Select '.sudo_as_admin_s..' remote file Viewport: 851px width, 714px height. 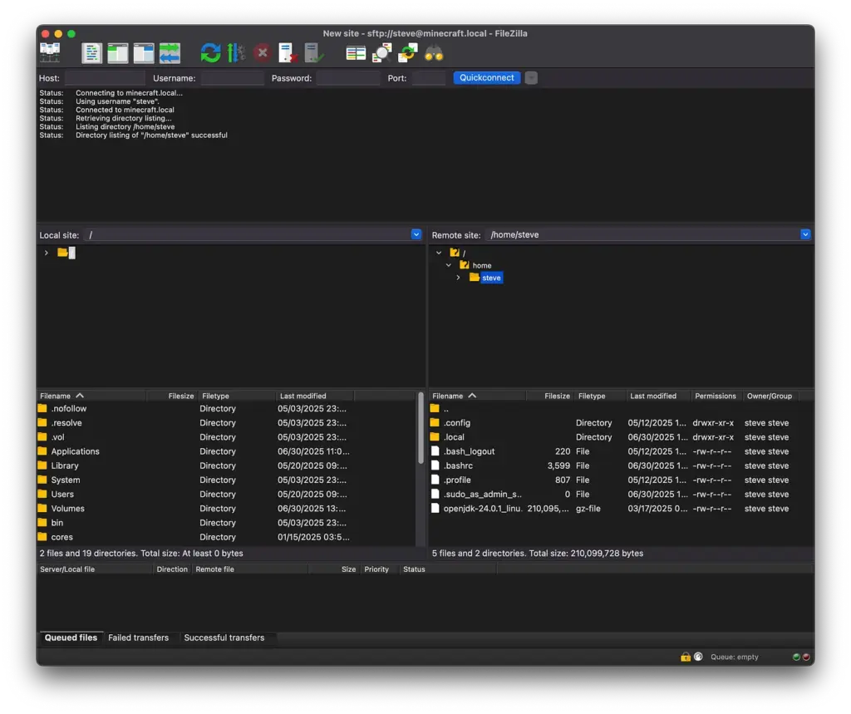tap(621, 494)
